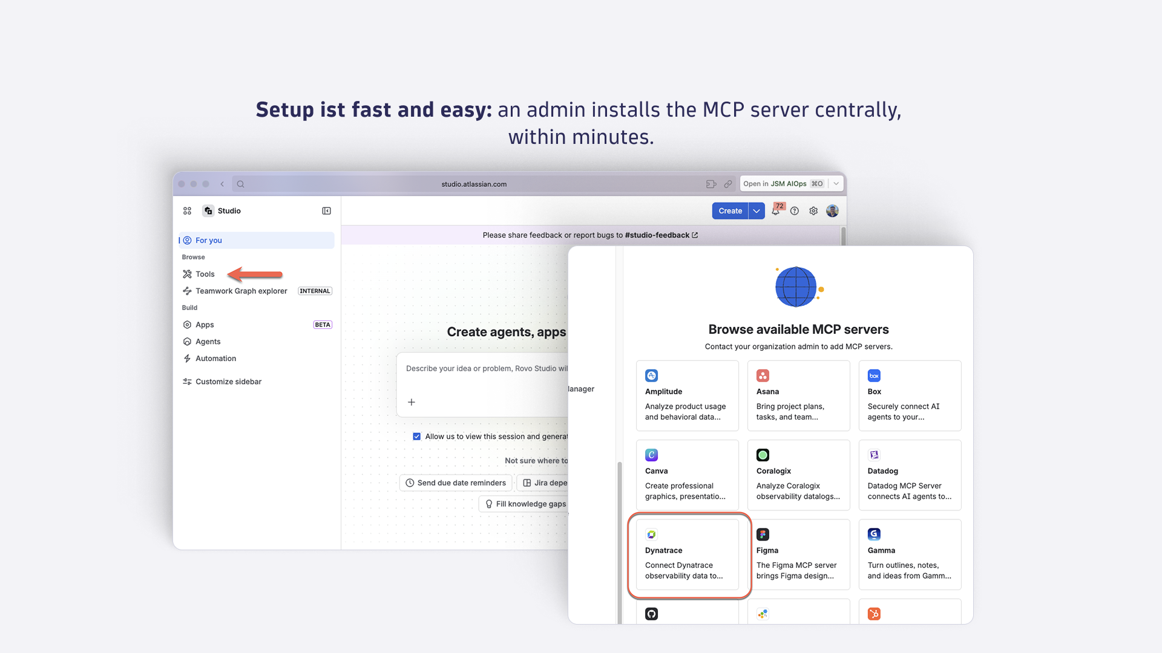The width and height of the screenshot is (1162, 653).
Task: Select the Amplitude card title
Action: tap(663, 392)
